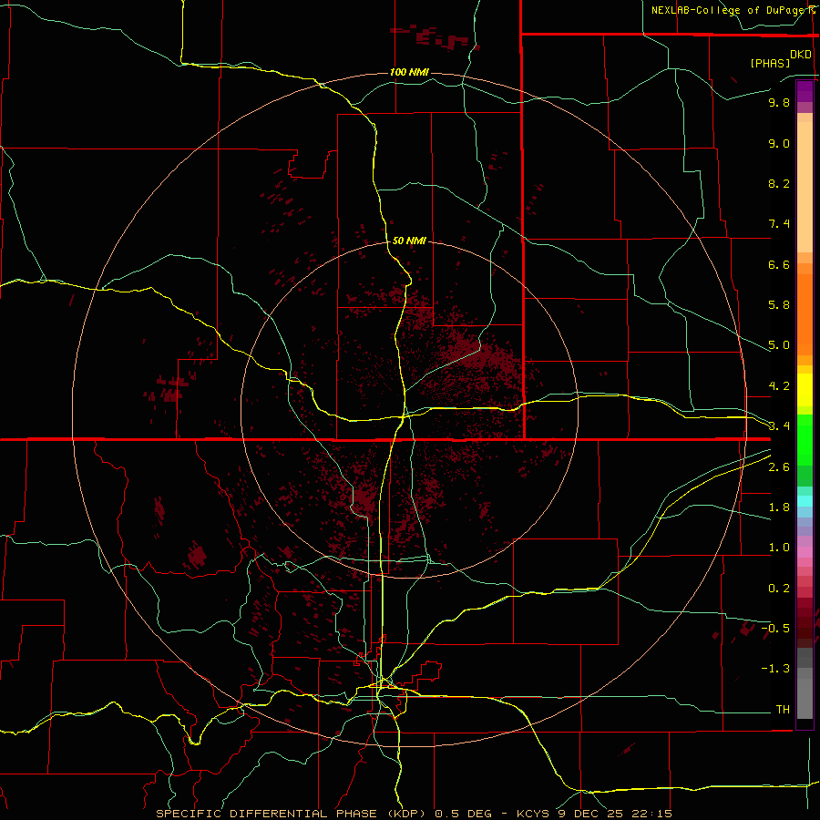
Task: Click the 22:15 time stamp
Action: (651, 814)
